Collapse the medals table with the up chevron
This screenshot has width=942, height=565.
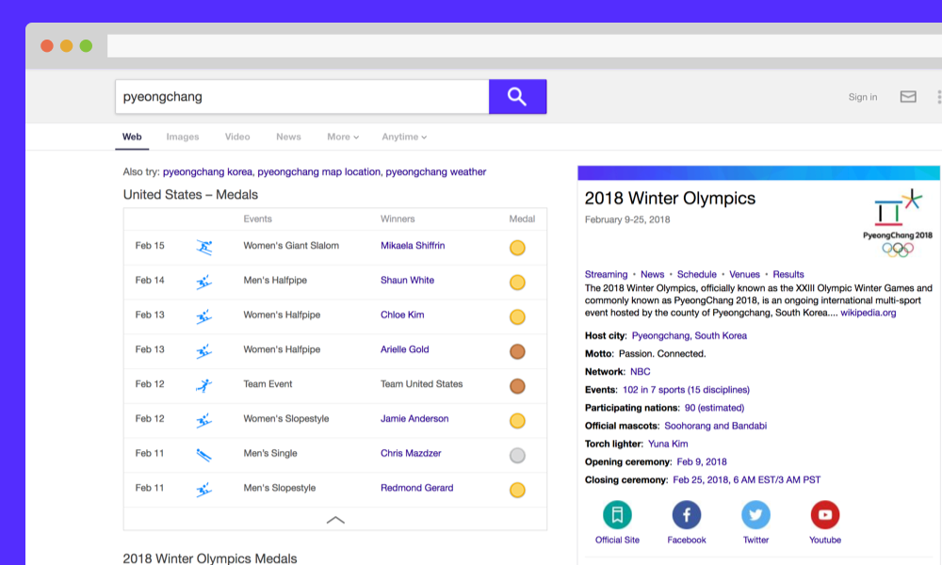tap(335, 520)
